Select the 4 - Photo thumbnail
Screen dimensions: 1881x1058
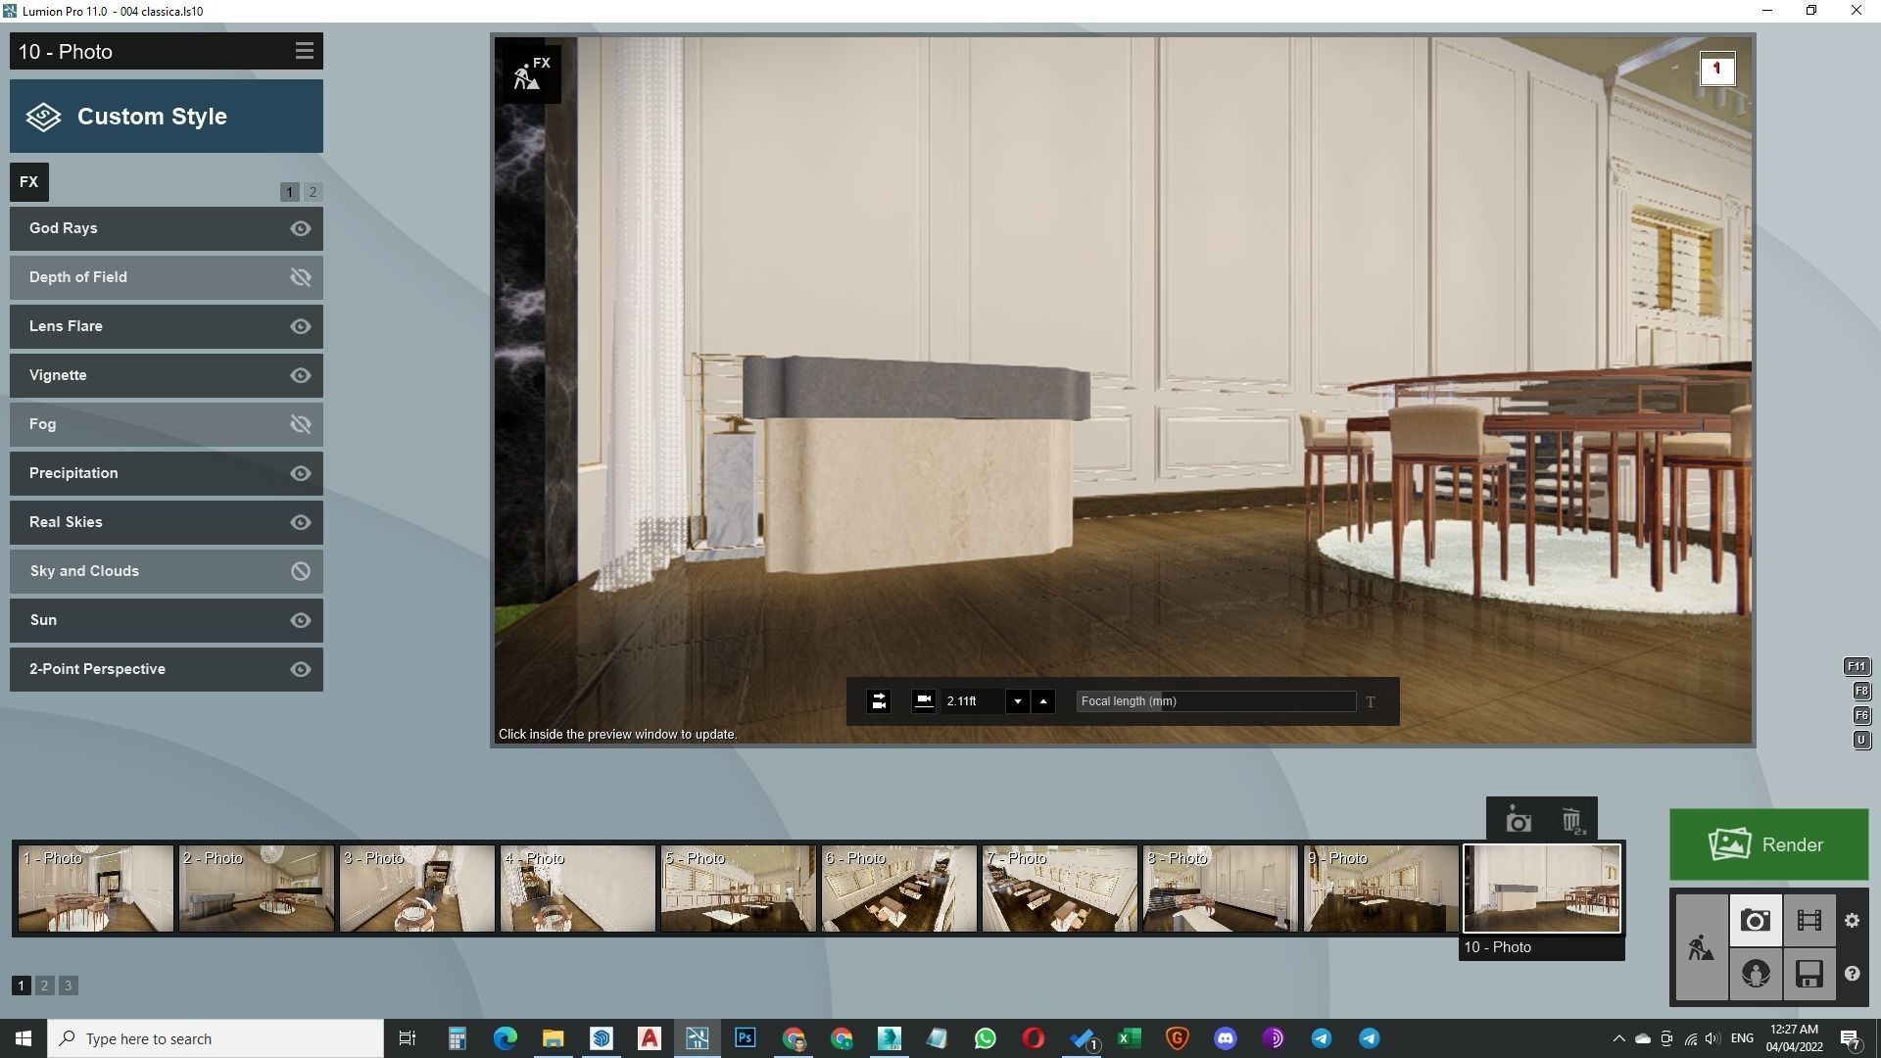577,889
